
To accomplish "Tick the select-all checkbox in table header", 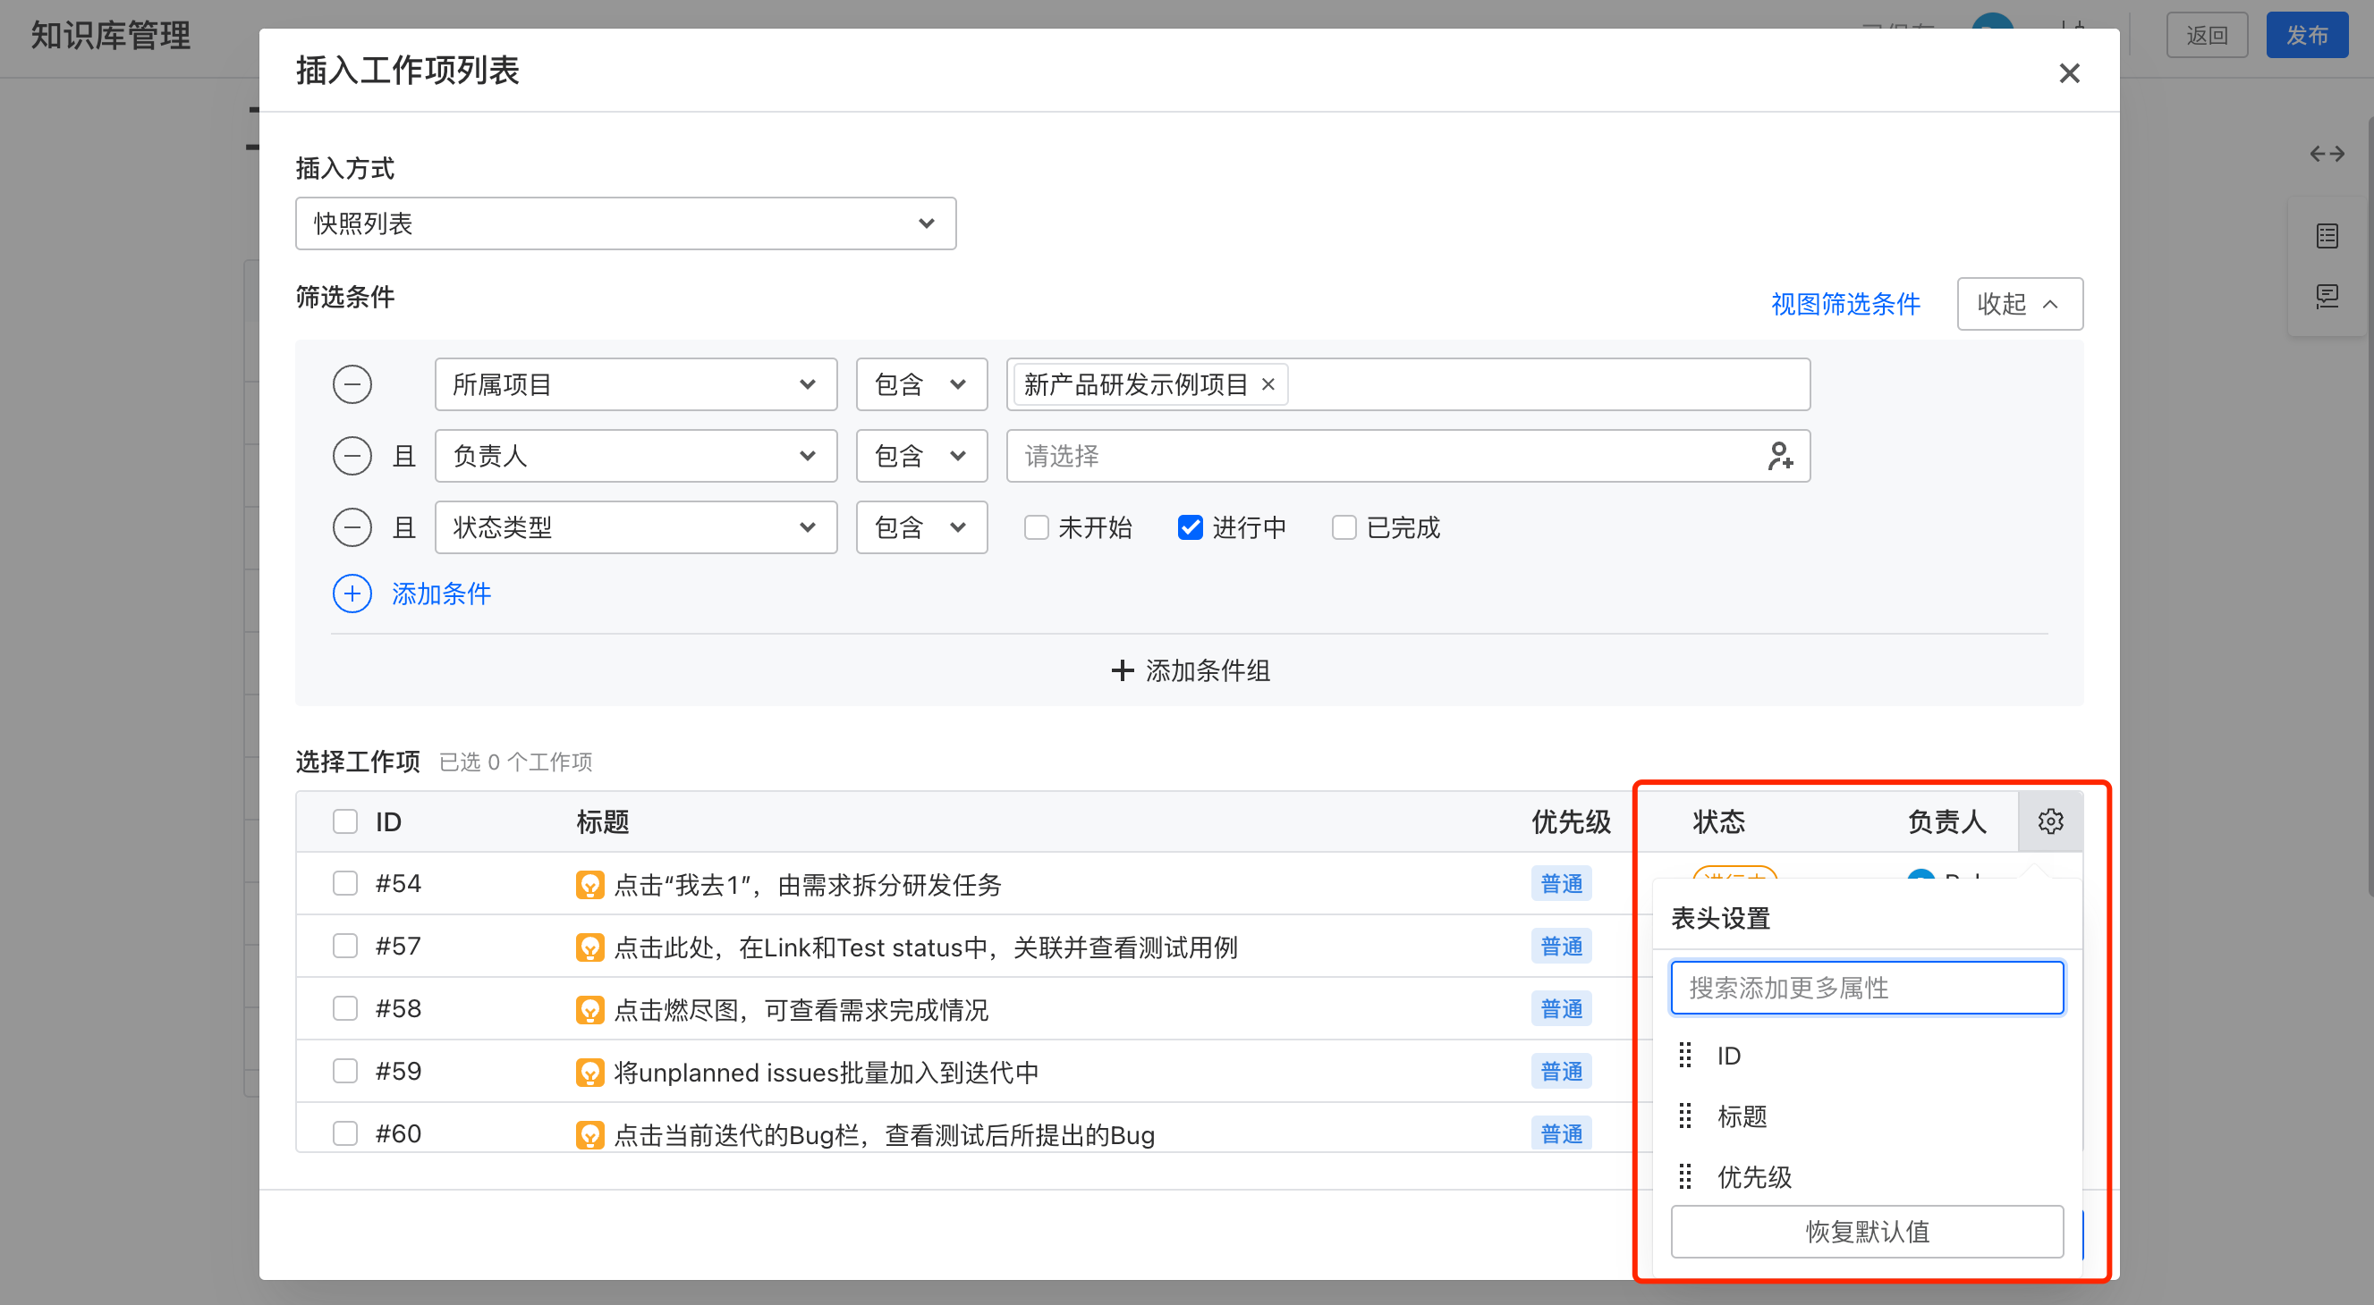I will point(344,821).
